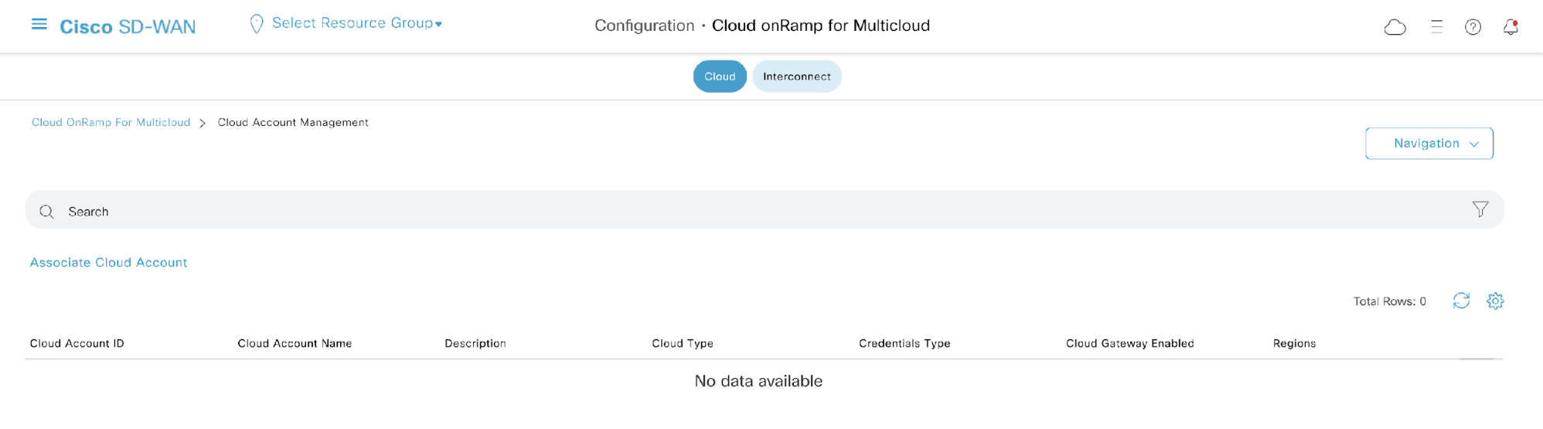This screenshot has height=429, width=1543.
Task: Click the Cloud Account Management breadcrumb text
Action: point(293,122)
